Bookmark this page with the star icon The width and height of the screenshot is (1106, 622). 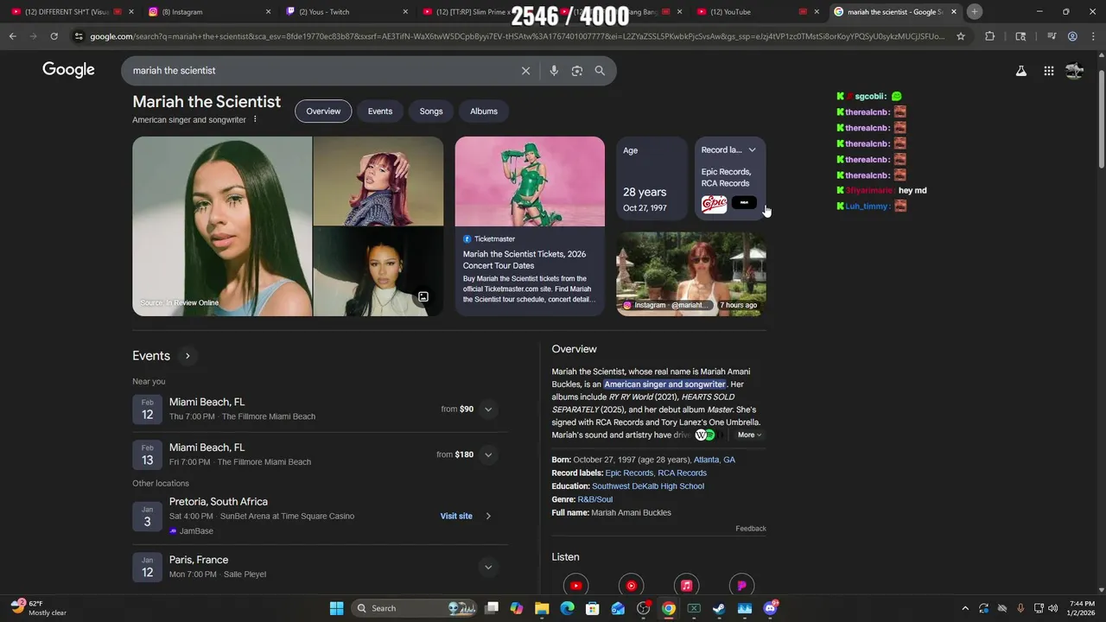pos(961,36)
